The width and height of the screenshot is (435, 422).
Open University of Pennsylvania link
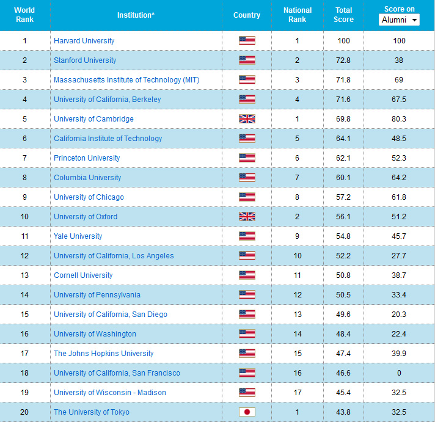tap(97, 295)
